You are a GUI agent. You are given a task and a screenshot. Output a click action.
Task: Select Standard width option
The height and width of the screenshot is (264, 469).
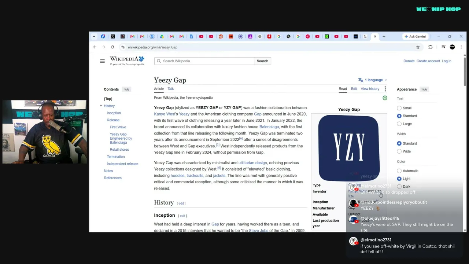point(399,143)
